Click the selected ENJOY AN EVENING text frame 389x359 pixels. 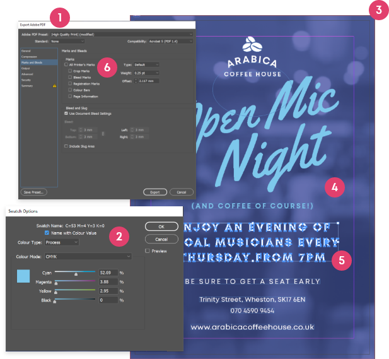pos(260,242)
